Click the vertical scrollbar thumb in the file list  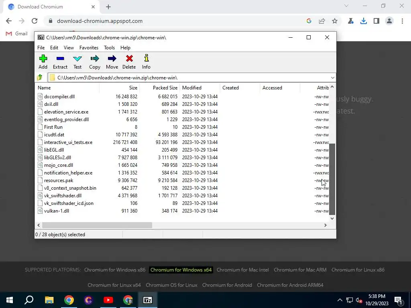point(332,179)
